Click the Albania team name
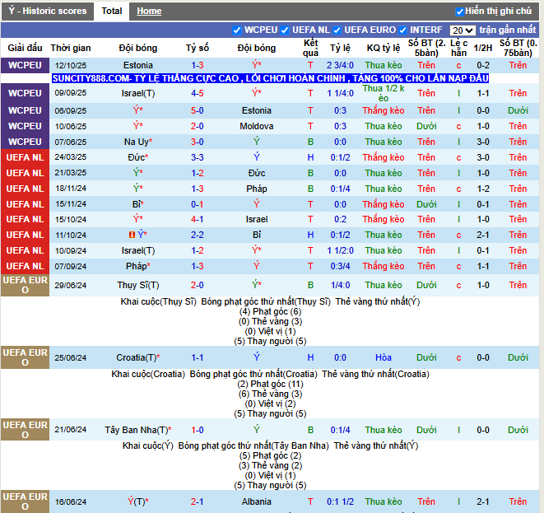Image resolution: width=544 pixels, height=513 pixels. pos(256,501)
